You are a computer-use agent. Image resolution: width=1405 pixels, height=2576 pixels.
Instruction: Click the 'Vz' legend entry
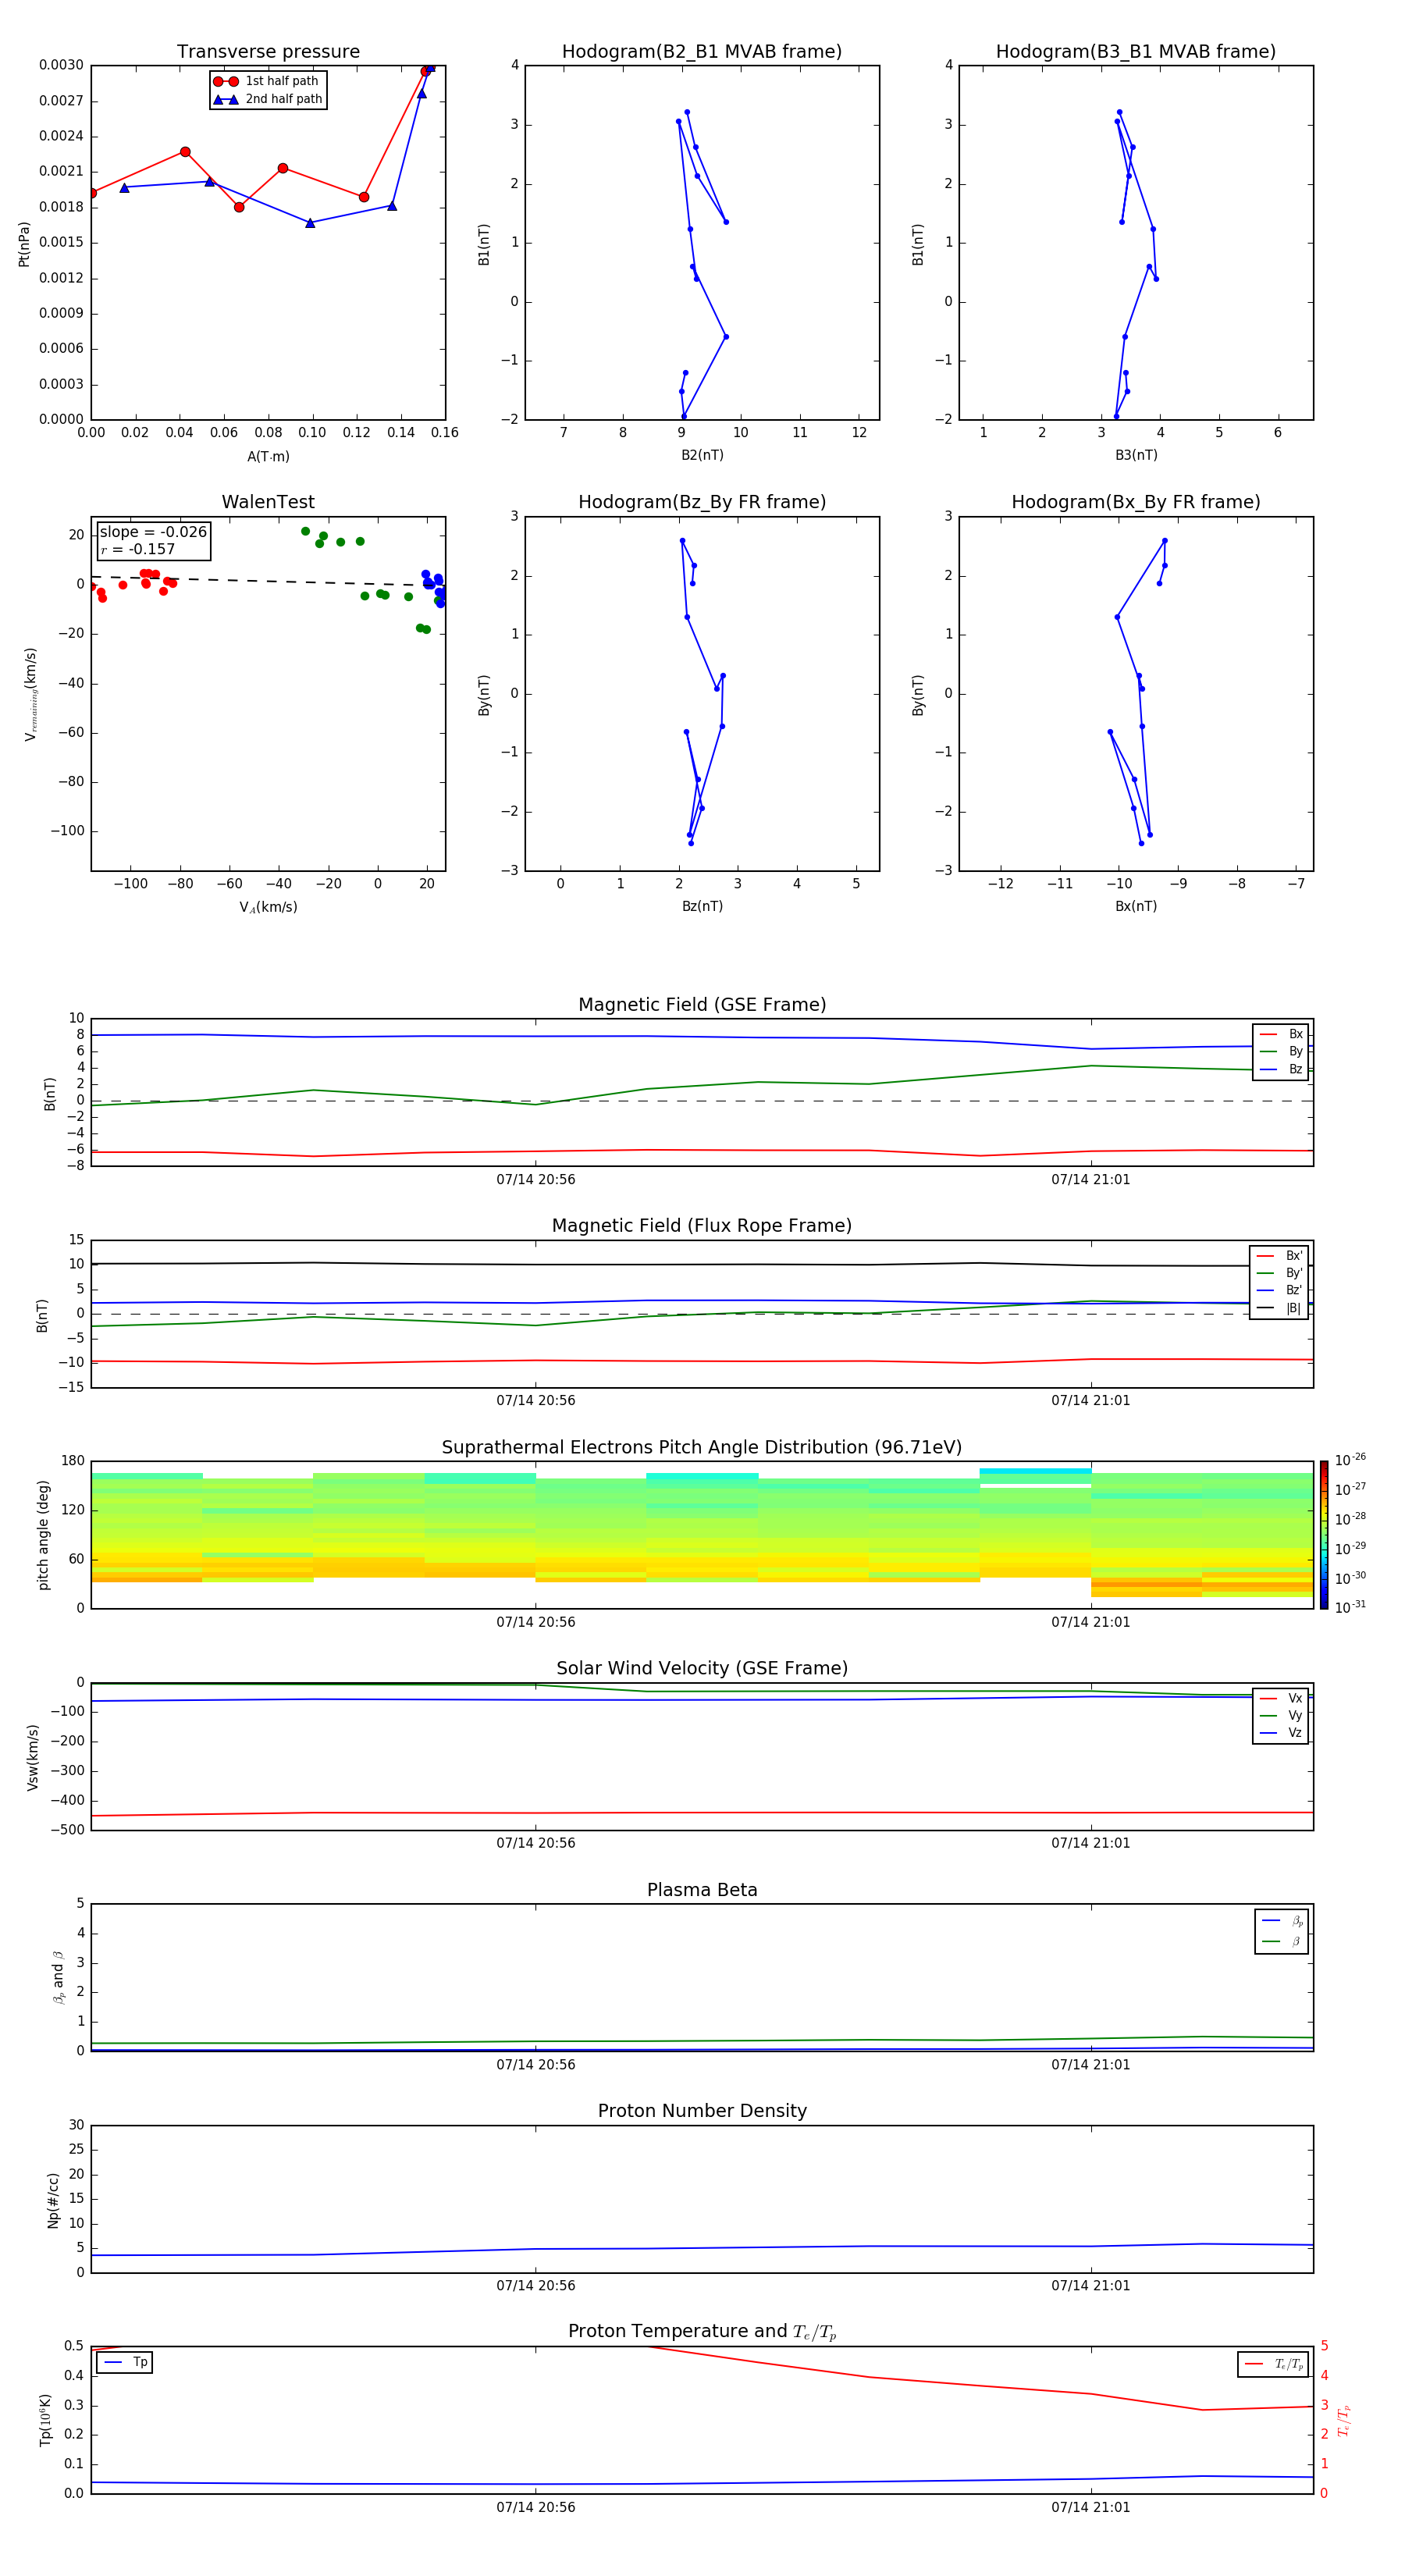tap(1281, 1733)
